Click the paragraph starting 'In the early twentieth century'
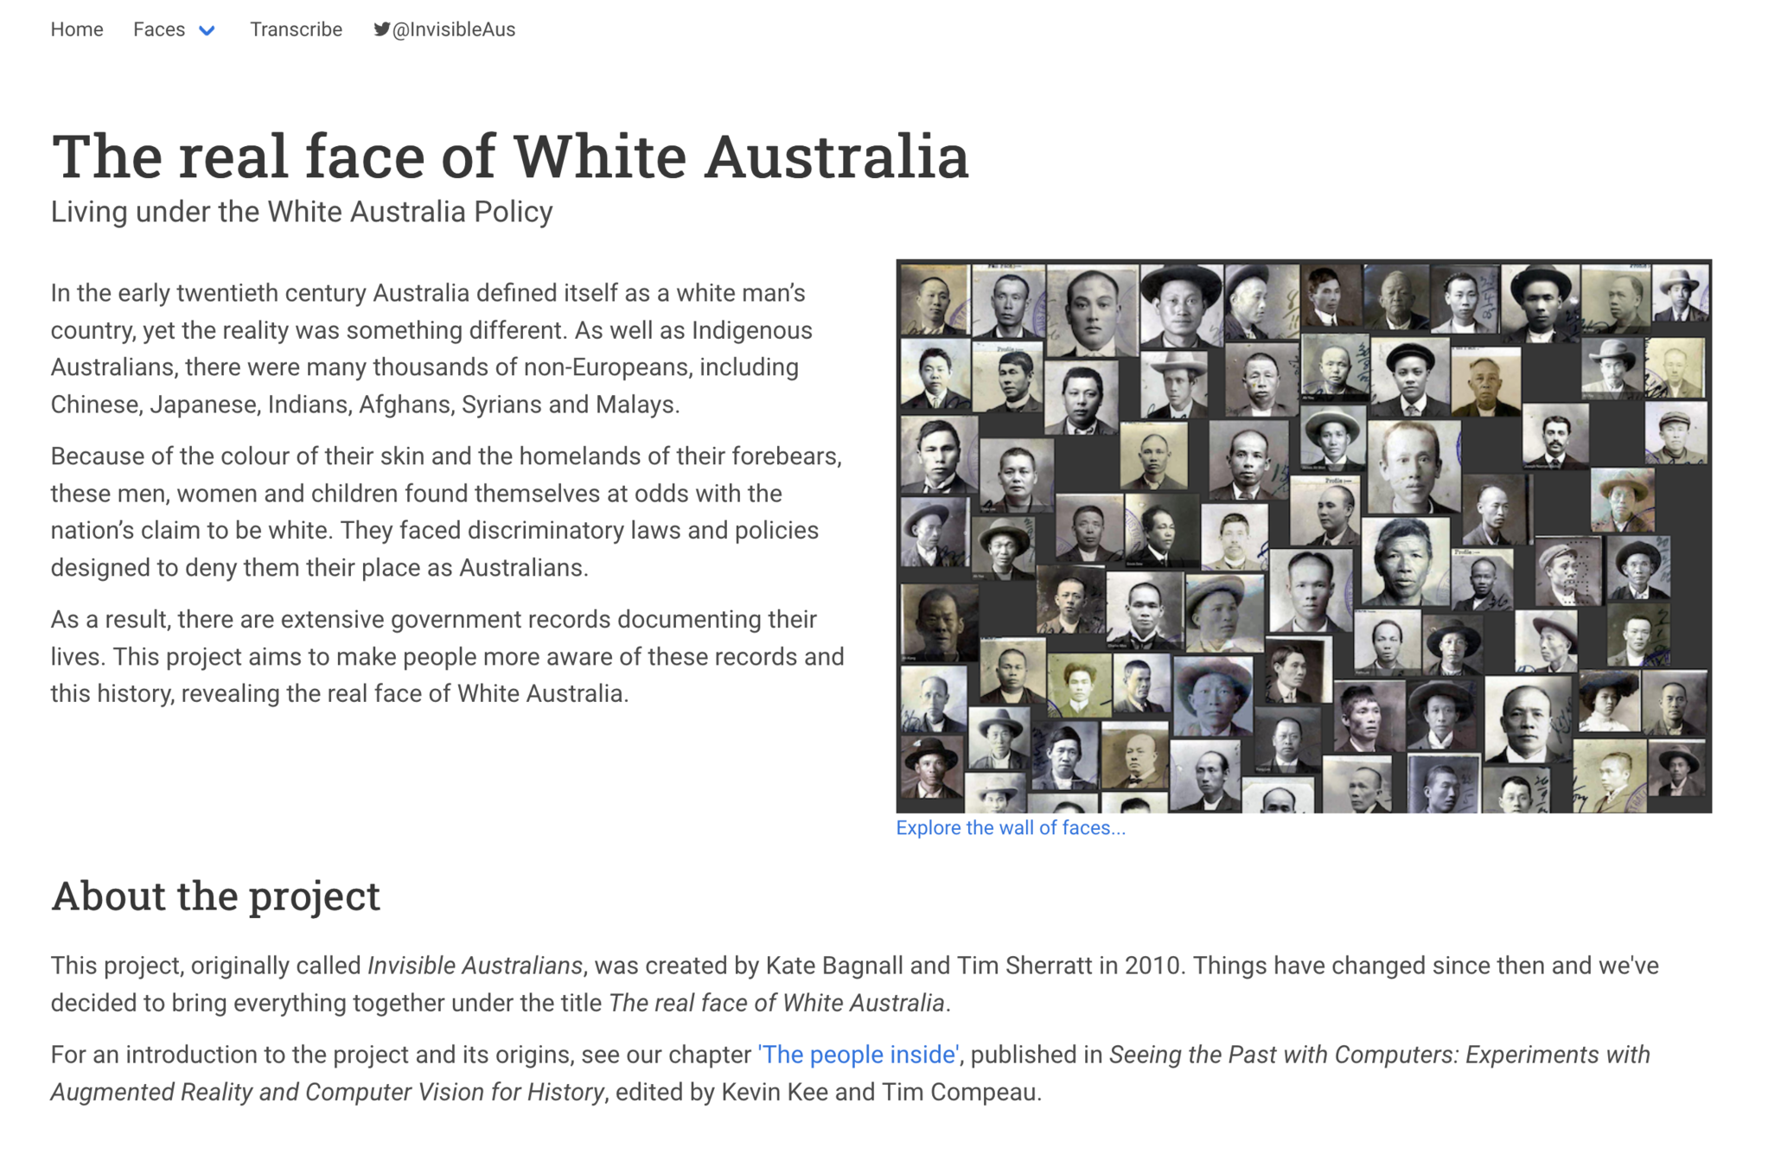Viewport: 1768px width, 1167px height. 432,348
